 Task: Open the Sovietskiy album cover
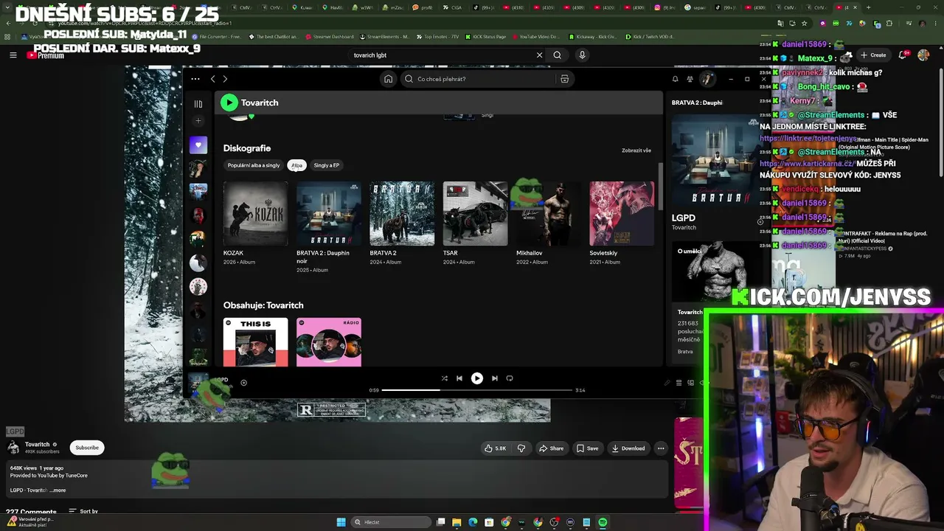point(622,213)
